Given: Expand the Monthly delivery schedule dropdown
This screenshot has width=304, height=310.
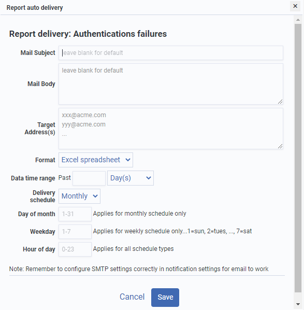Looking at the screenshot, I should coord(79,196).
